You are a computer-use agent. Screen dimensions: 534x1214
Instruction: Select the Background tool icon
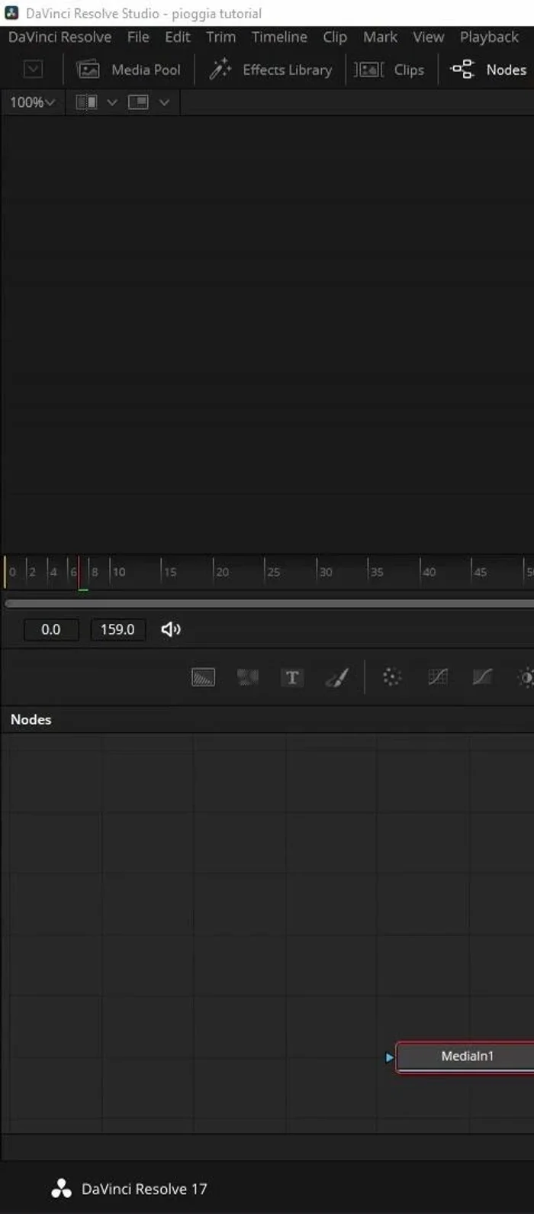tap(203, 677)
